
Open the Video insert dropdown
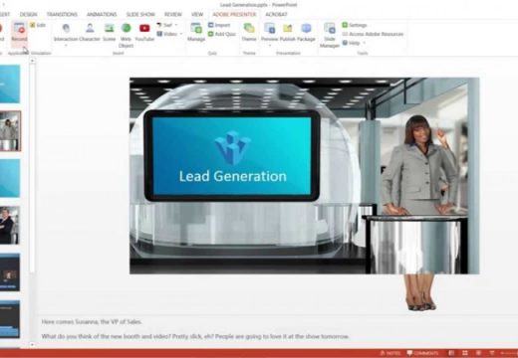[x=169, y=34]
